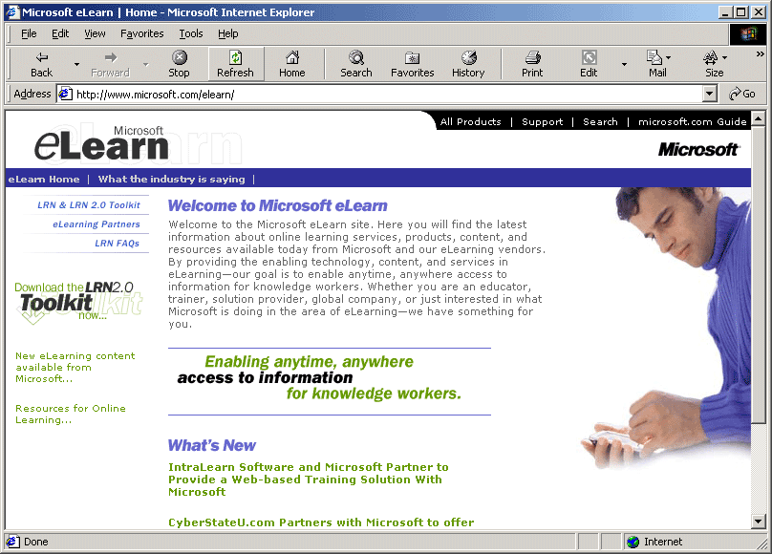This screenshot has height=554, width=772.
Task: Open the Favorites menu
Action: [x=142, y=33]
